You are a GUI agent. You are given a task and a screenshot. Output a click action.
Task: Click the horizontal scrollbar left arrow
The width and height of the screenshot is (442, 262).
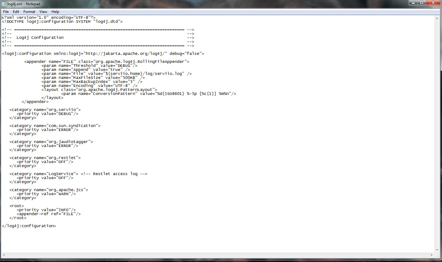click(3, 255)
